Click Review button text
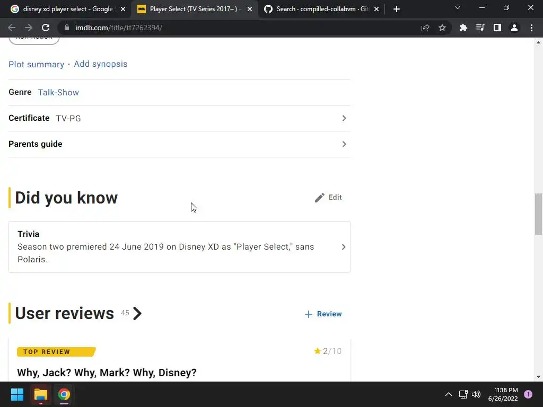543x407 pixels. (x=329, y=314)
